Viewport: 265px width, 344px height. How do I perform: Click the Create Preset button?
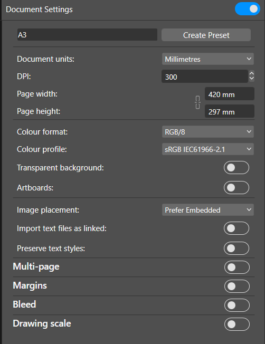click(206, 35)
